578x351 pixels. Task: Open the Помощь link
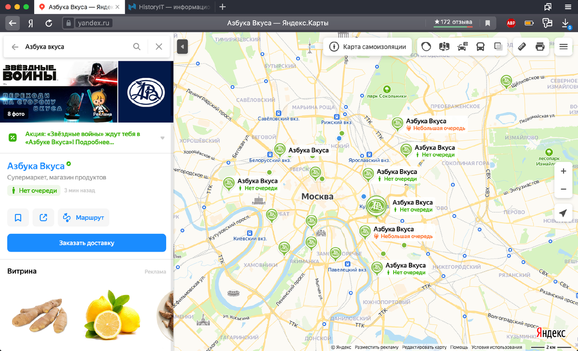(x=459, y=347)
